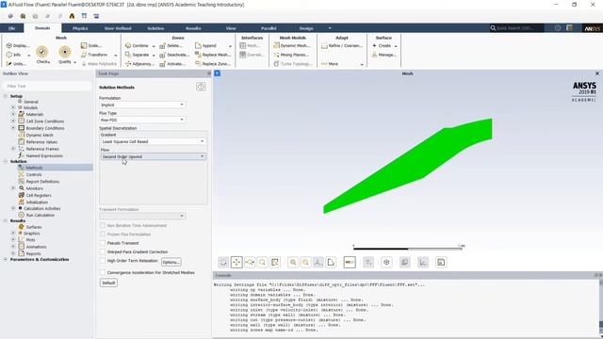
Task: Enable Pseudo Transient checkbox
Action: point(103,243)
